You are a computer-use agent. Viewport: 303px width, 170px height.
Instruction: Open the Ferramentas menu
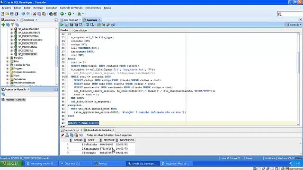pyautogui.click(x=93, y=8)
